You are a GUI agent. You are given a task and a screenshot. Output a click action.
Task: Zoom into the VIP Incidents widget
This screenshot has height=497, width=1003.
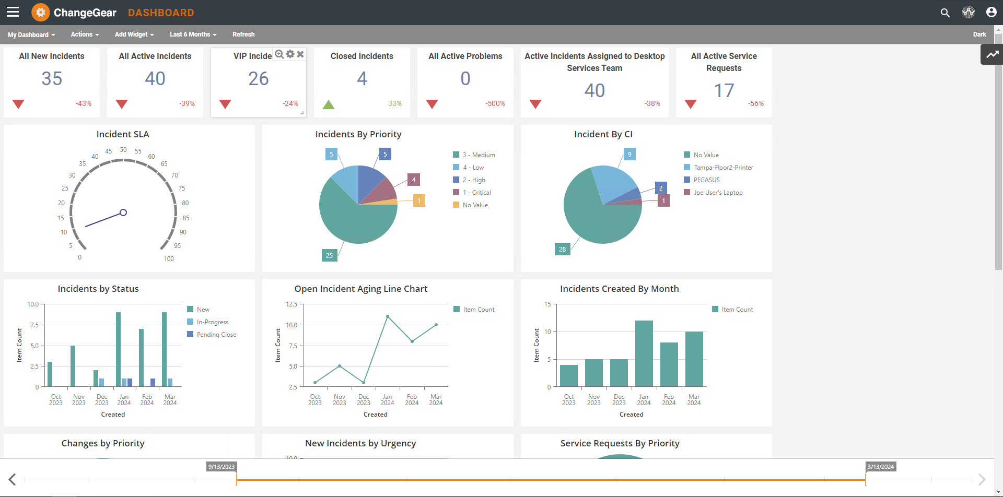coord(279,54)
